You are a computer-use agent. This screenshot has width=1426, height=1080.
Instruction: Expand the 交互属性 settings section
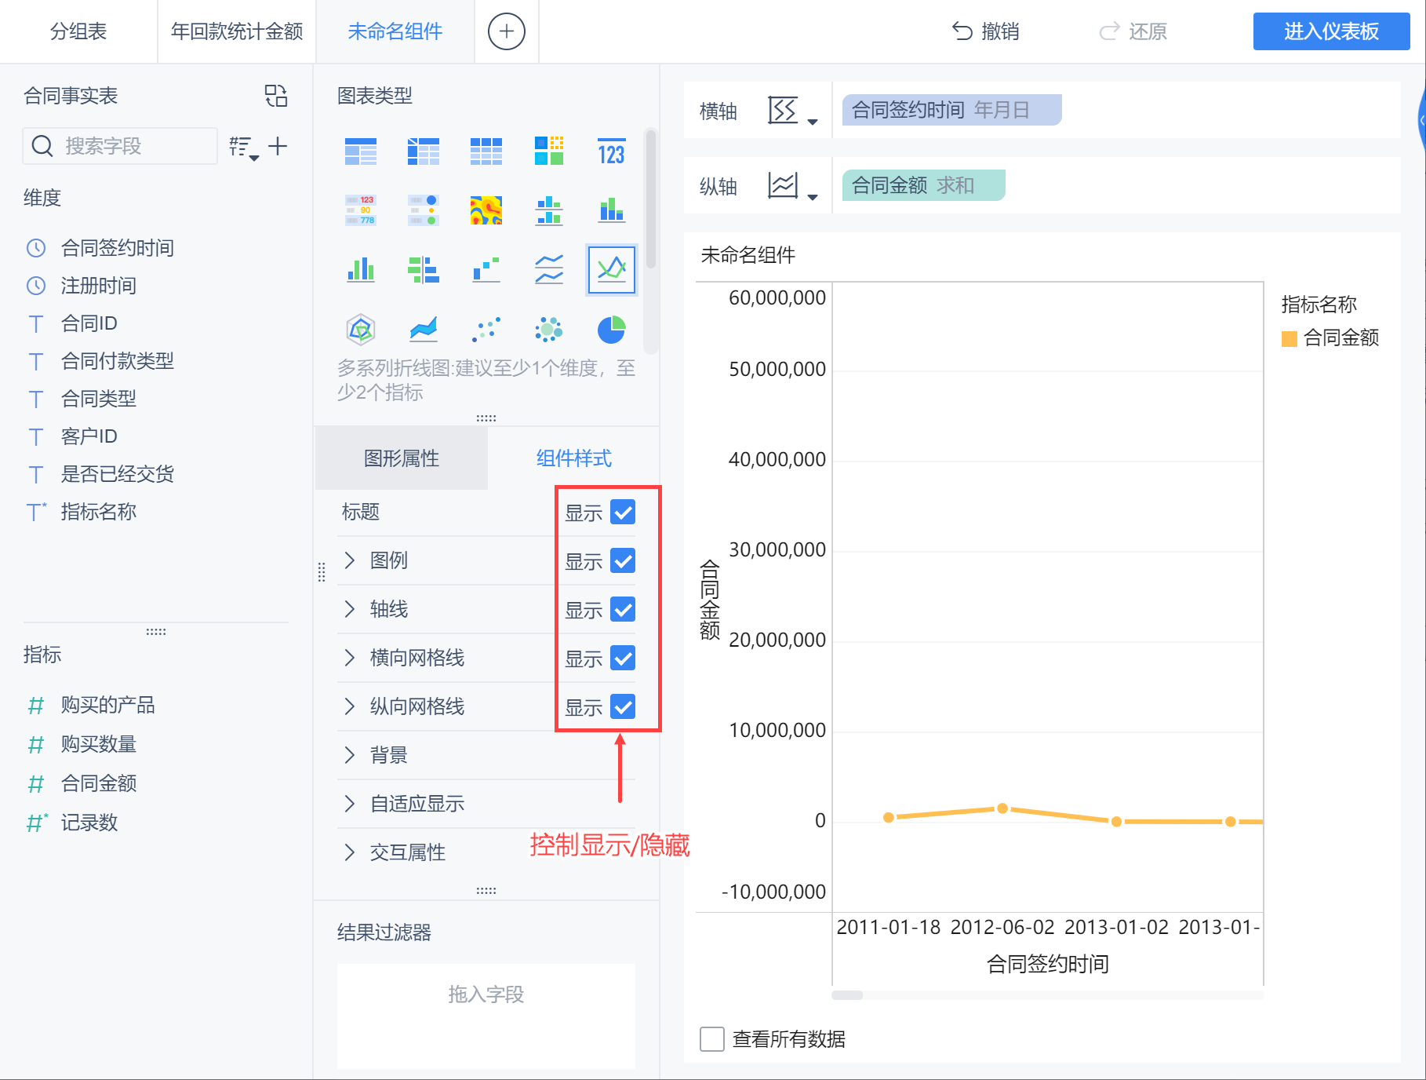[350, 852]
